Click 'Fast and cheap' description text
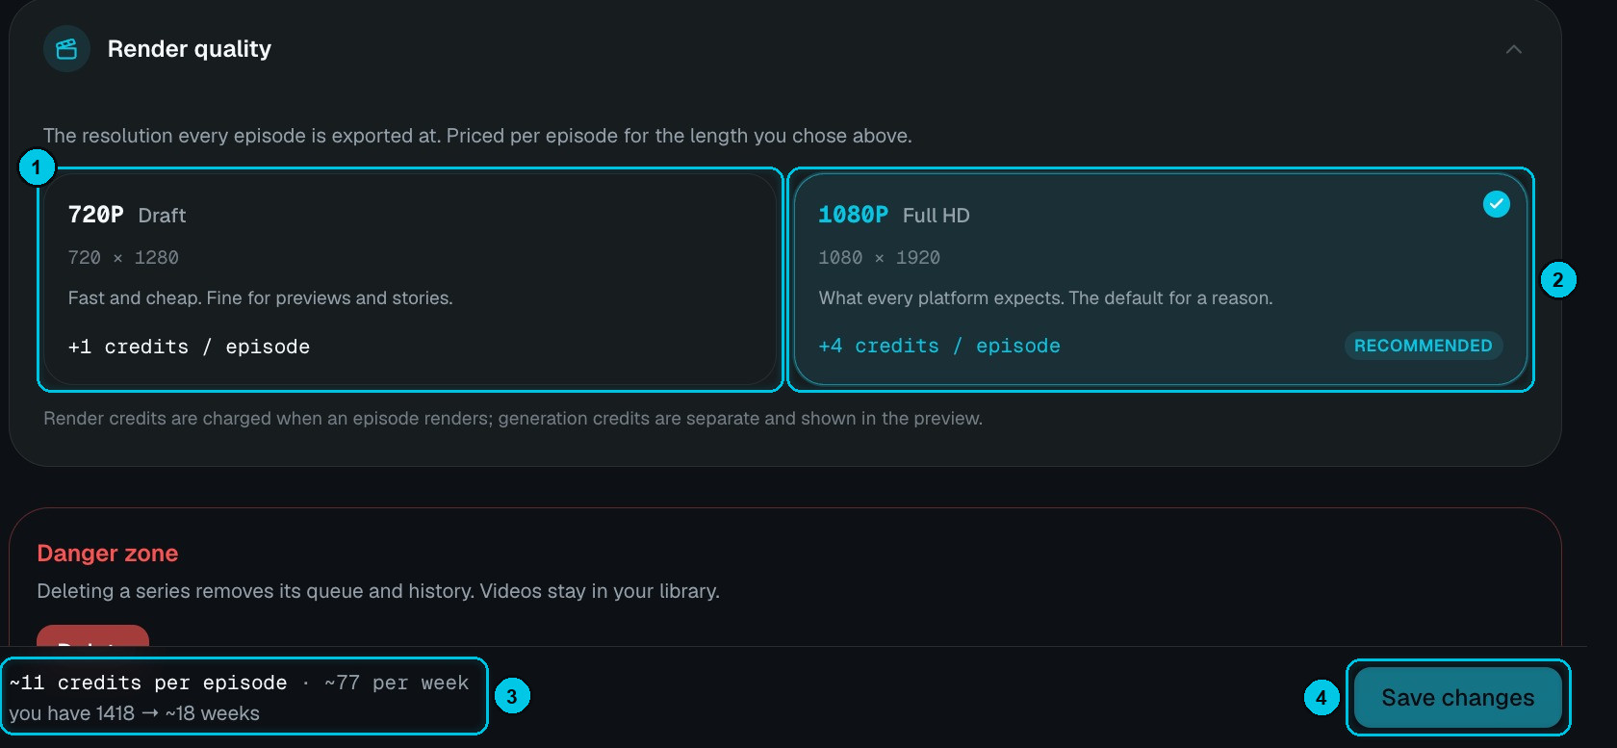Screen dimensions: 1617x748 point(261,298)
